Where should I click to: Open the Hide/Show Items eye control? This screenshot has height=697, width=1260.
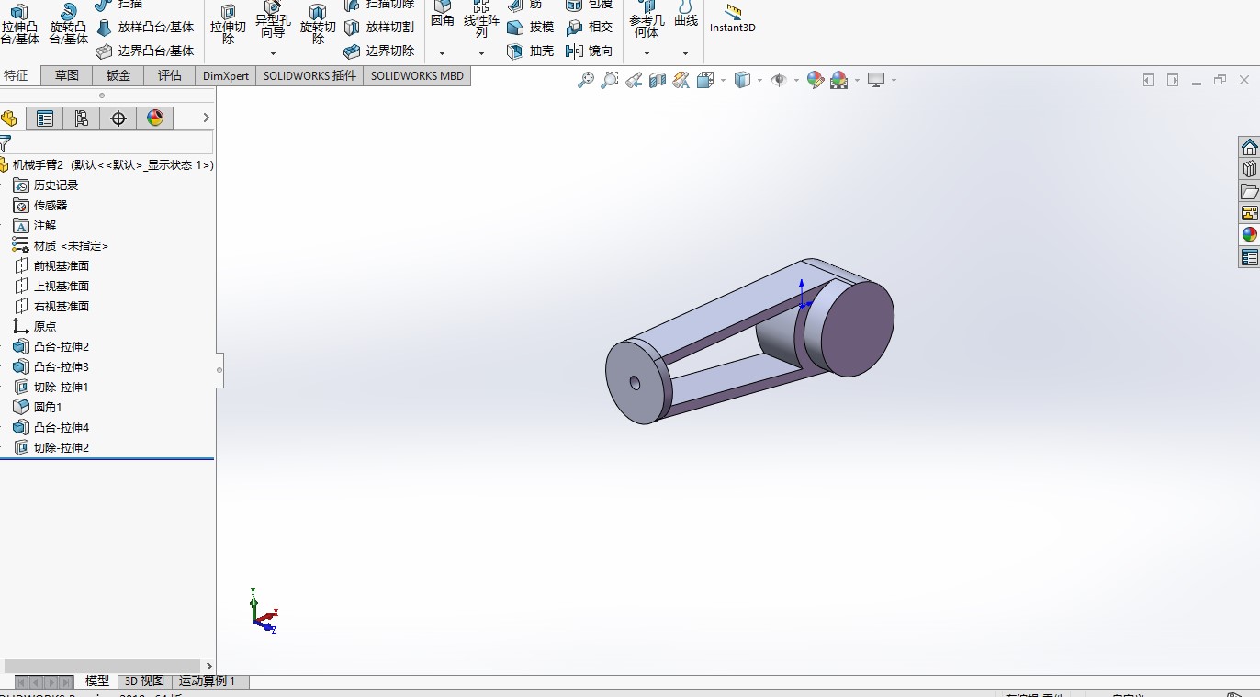click(778, 81)
